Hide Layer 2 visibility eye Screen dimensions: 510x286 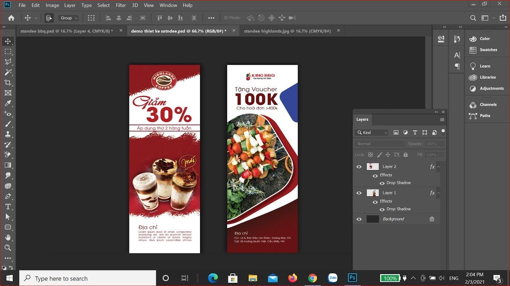click(359, 167)
